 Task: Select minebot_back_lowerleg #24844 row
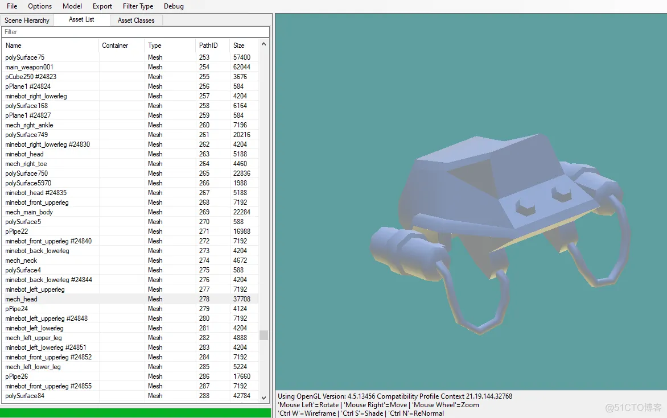click(130, 280)
